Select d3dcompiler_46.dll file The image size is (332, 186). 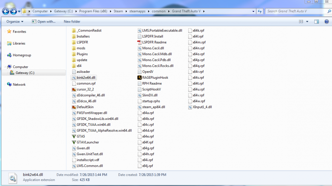(x=89, y=95)
